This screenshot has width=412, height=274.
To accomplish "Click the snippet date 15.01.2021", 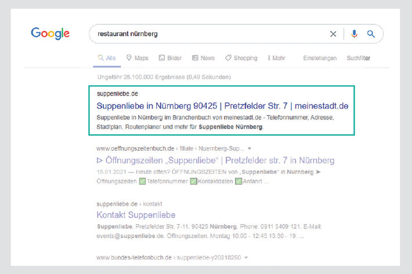I will [x=111, y=172].
